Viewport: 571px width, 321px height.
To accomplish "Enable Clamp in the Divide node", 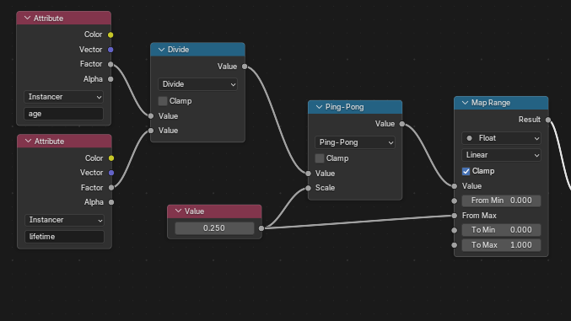I will point(163,101).
